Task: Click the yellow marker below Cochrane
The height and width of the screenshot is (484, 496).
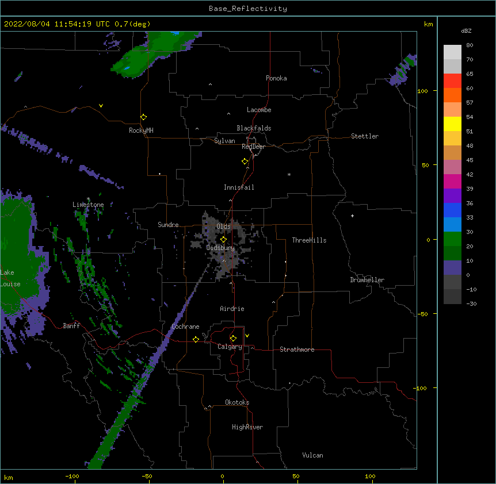Action: [x=196, y=339]
